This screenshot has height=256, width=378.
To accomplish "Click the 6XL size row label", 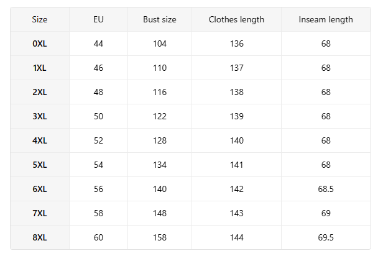I will (40, 189).
